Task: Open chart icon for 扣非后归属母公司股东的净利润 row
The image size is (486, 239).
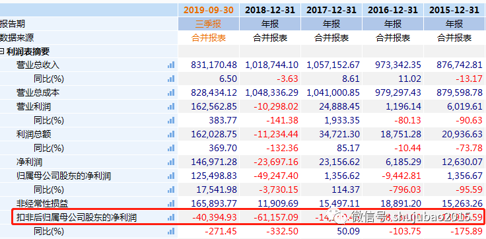Action: point(171,218)
